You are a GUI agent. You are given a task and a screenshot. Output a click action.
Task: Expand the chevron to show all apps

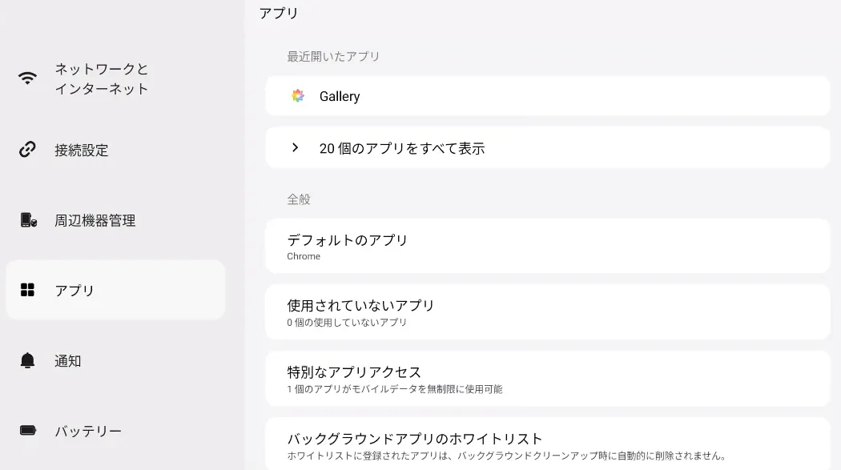(296, 147)
